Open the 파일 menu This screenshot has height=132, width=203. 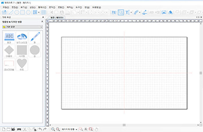[x=6, y=7]
